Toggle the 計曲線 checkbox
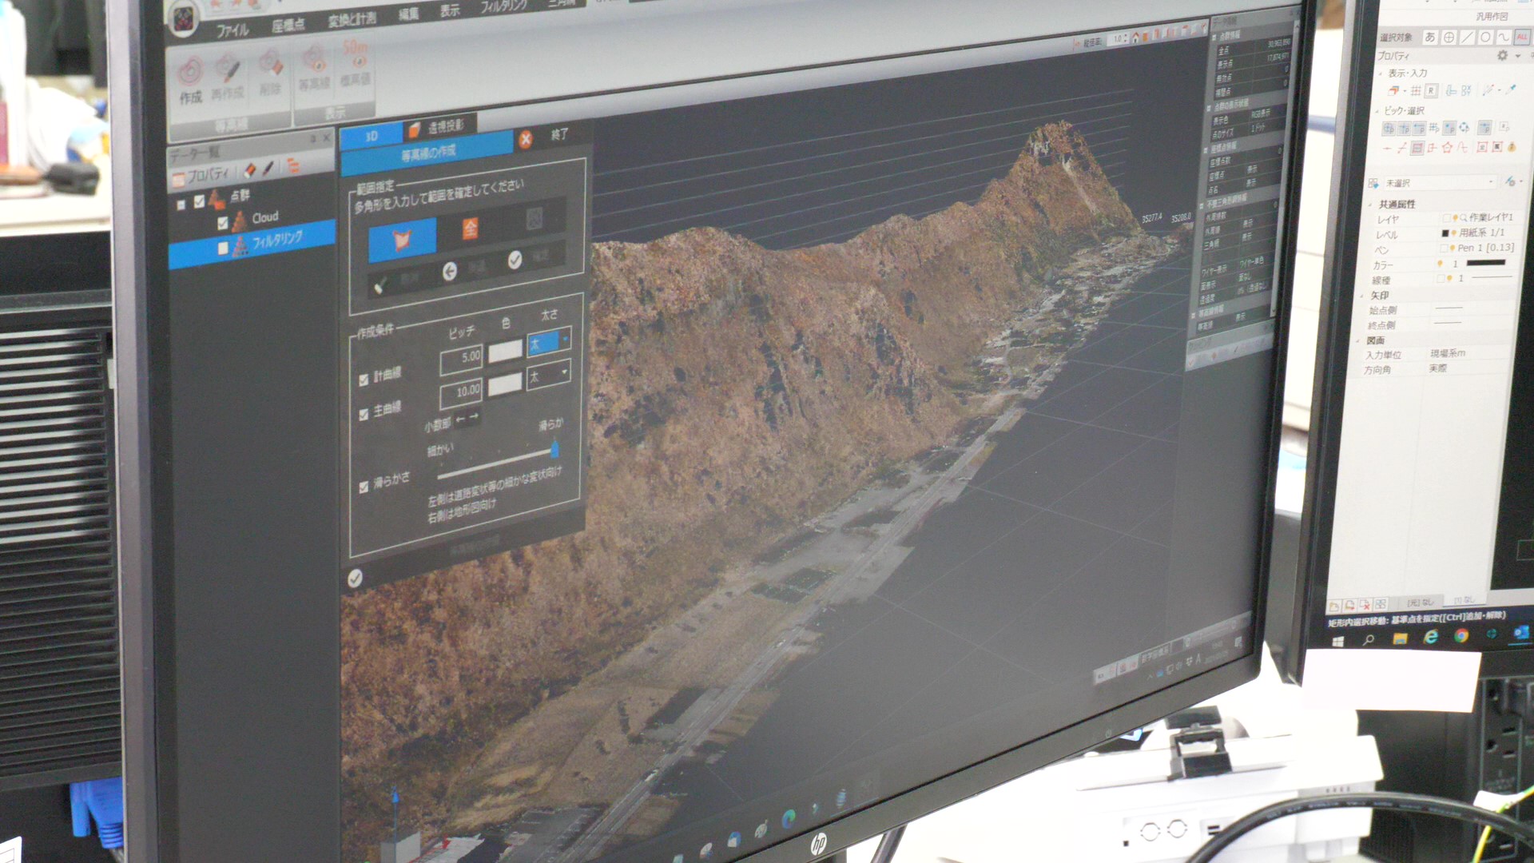 click(364, 379)
